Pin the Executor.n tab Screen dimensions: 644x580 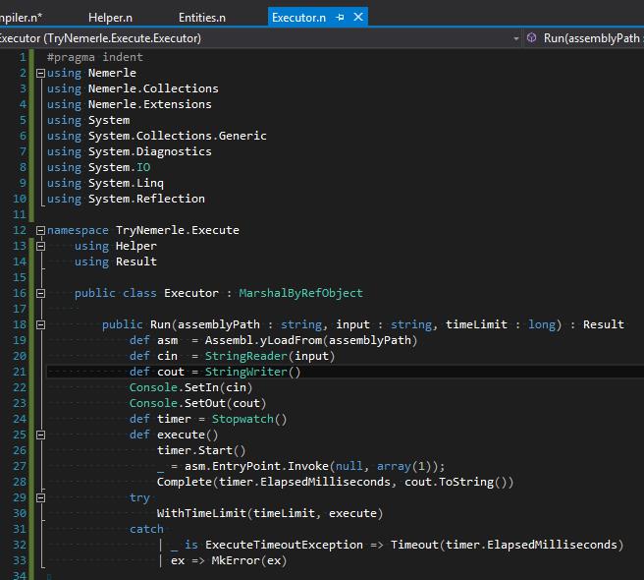[x=341, y=18]
